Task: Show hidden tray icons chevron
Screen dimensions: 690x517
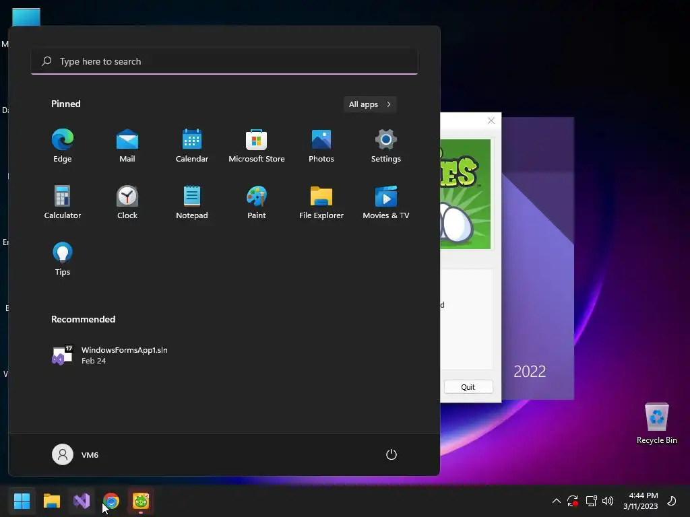Action: click(556, 501)
